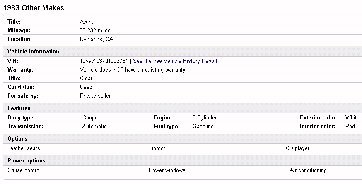Click the Coupe body type value
362x184 pixels.
(x=90, y=118)
